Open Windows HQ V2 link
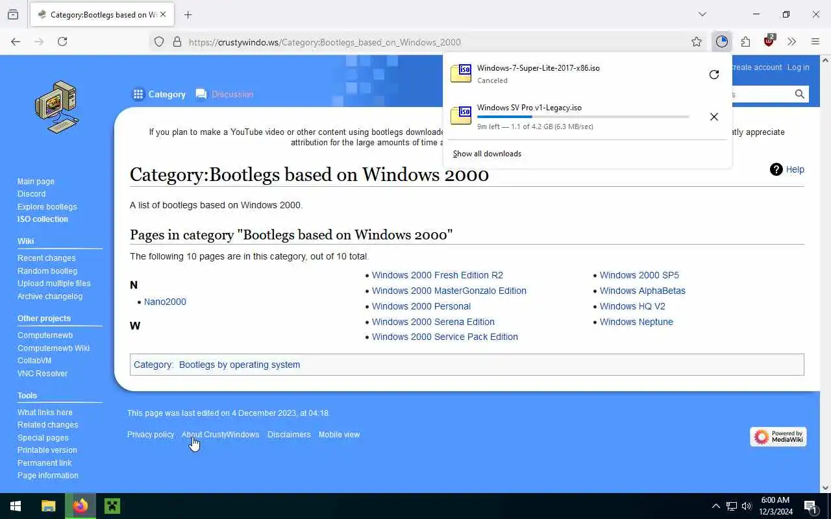Viewport: 831px width, 519px height. pos(632,306)
